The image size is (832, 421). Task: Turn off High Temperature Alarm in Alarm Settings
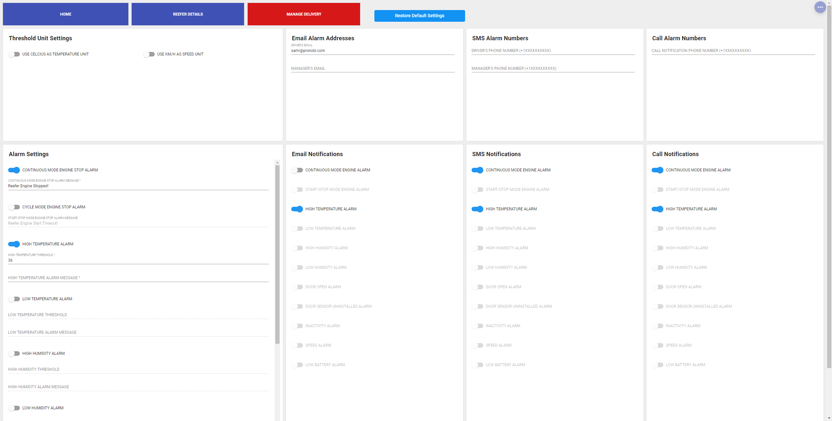click(14, 244)
